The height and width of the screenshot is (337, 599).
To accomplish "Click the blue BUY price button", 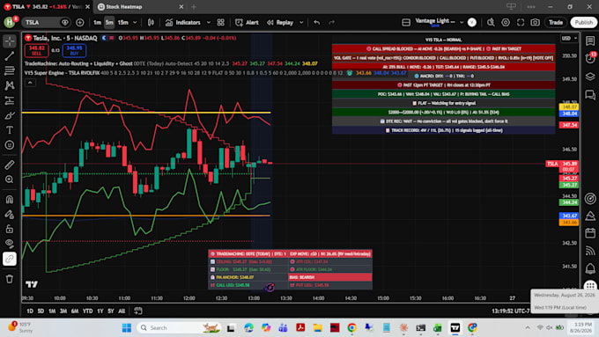I will coord(74,50).
